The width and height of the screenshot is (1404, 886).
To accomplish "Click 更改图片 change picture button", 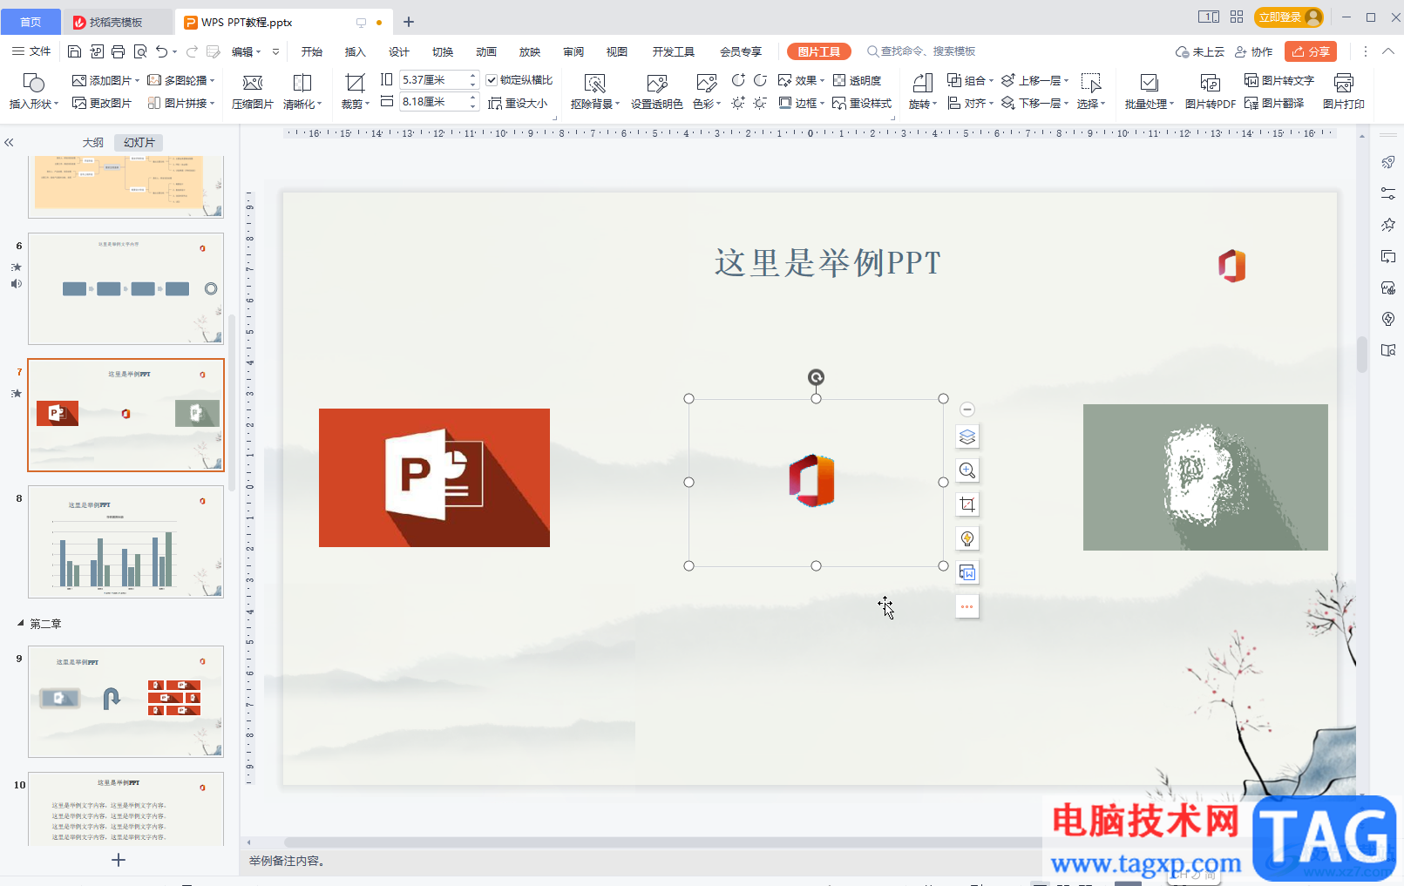I will coord(102,103).
